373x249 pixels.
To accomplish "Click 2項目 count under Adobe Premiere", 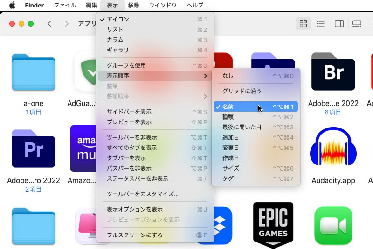I will [33, 189].
